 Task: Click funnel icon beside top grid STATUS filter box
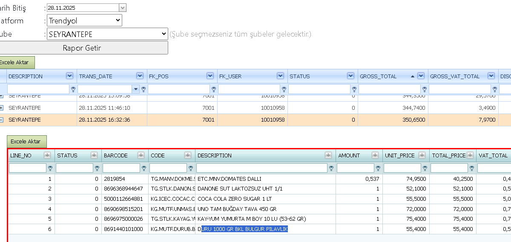[x=354, y=89]
